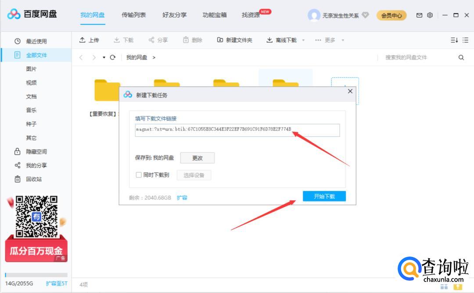Switch to the 传输列表 tab
This screenshot has width=474, height=293.
click(133, 15)
